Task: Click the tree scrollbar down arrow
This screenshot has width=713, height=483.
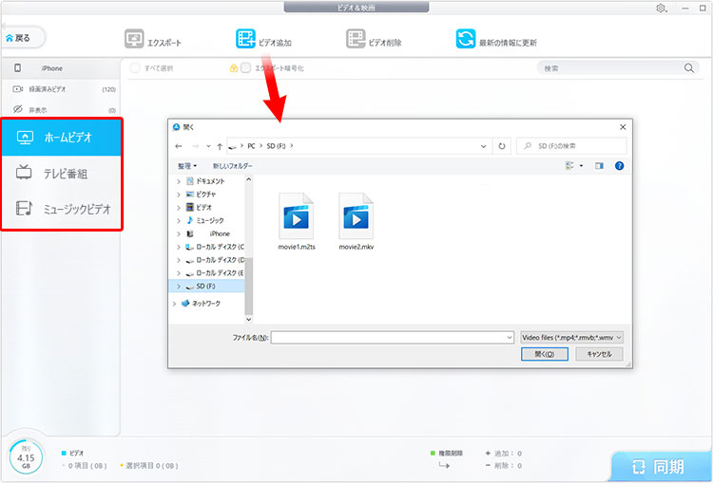Action: click(x=249, y=320)
